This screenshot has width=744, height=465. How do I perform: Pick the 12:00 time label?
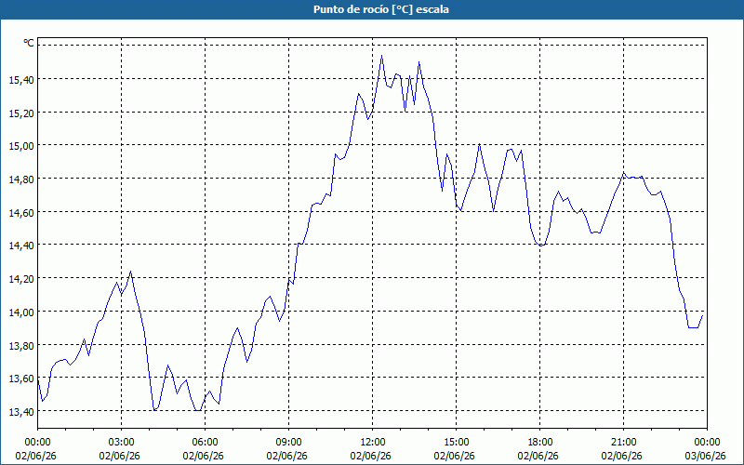click(373, 443)
